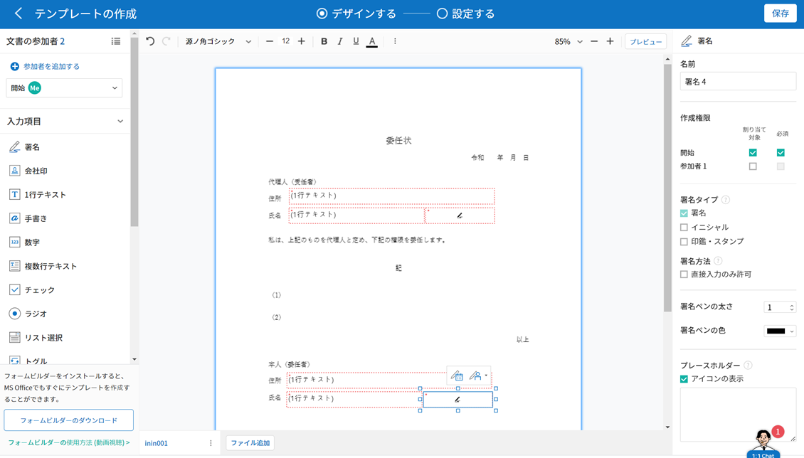Enable the イニシャル signature type
The height and width of the screenshot is (458, 804).
point(684,228)
